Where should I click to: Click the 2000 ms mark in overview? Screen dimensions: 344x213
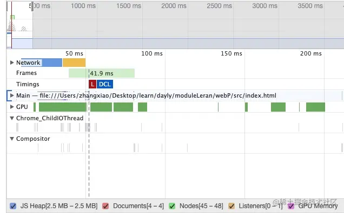[x=174, y=6]
